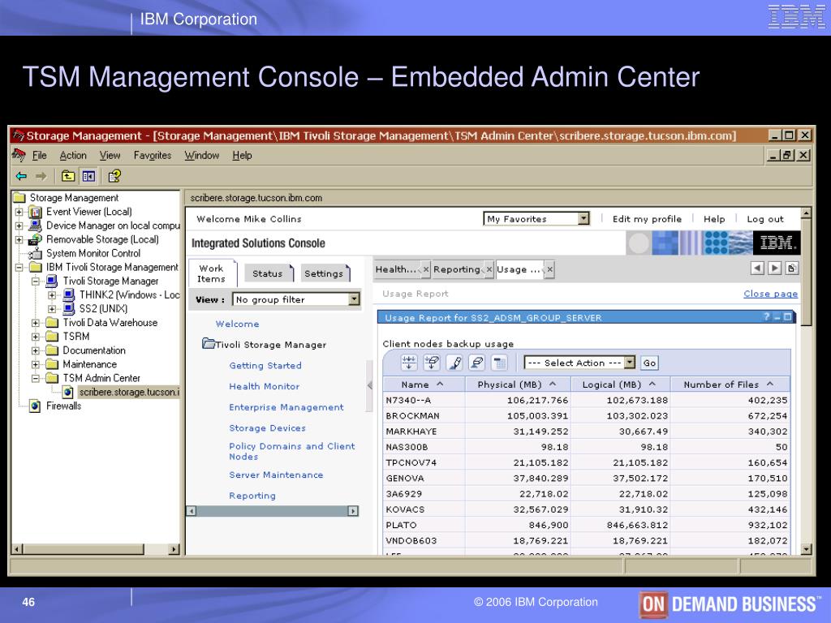Switch to the Status tab
The height and width of the screenshot is (623, 831).
coord(268,273)
